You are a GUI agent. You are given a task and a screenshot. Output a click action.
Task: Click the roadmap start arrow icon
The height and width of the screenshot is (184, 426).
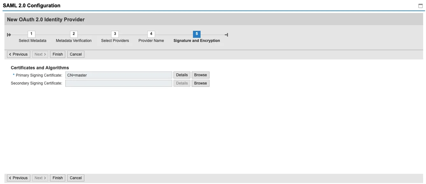pyautogui.click(x=9, y=35)
